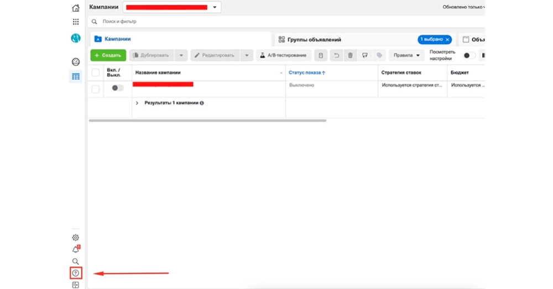The image size is (553, 289).
Task: Click the Бюджет column header
Action: [x=460, y=72]
